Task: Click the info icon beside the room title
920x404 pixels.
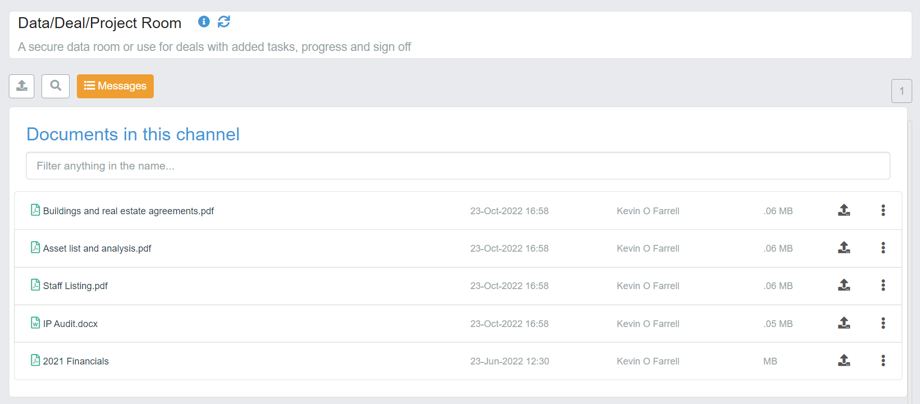Action: (x=204, y=21)
